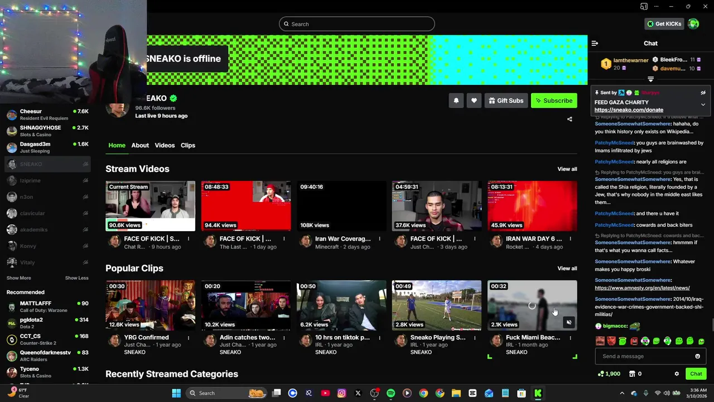The width and height of the screenshot is (714, 402).
Task: Click View all for Stream Videos
Action: [x=567, y=169]
